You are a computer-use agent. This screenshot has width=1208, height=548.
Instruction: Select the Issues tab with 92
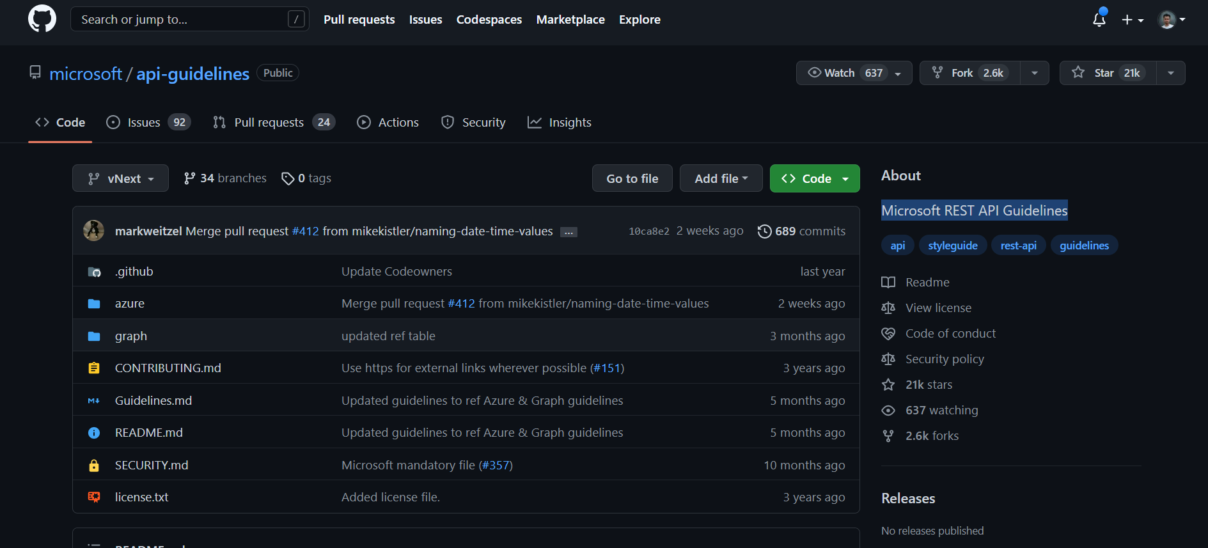(x=148, y=122)
